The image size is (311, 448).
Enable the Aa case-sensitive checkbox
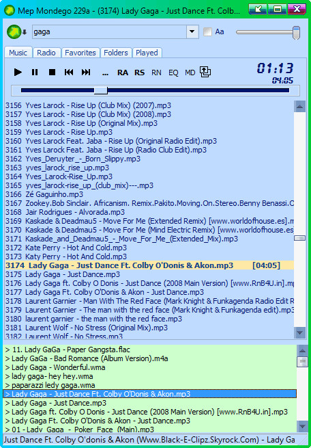click(207, 31)
